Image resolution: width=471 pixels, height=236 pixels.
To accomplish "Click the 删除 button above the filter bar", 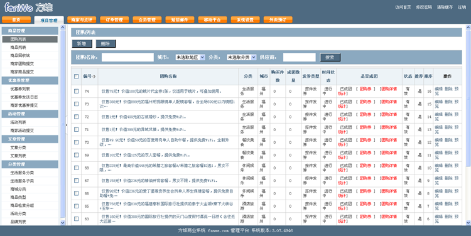I will tap(106, 44).
